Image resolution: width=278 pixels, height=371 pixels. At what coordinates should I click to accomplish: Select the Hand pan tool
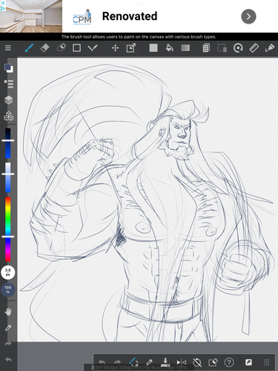(8, 312)
